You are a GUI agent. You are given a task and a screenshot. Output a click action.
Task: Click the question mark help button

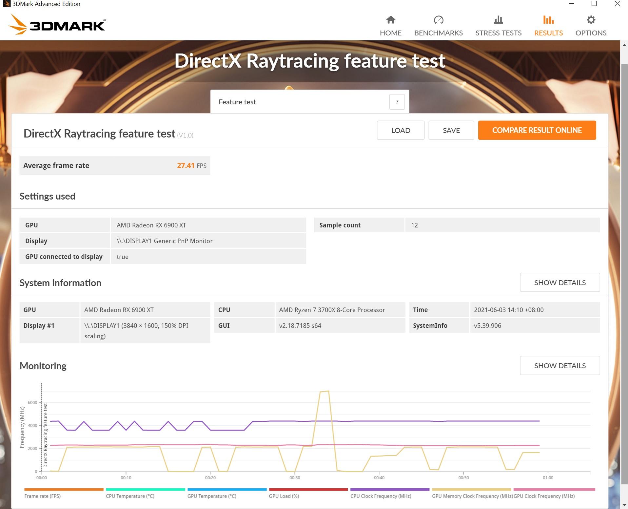coord(397,102)
